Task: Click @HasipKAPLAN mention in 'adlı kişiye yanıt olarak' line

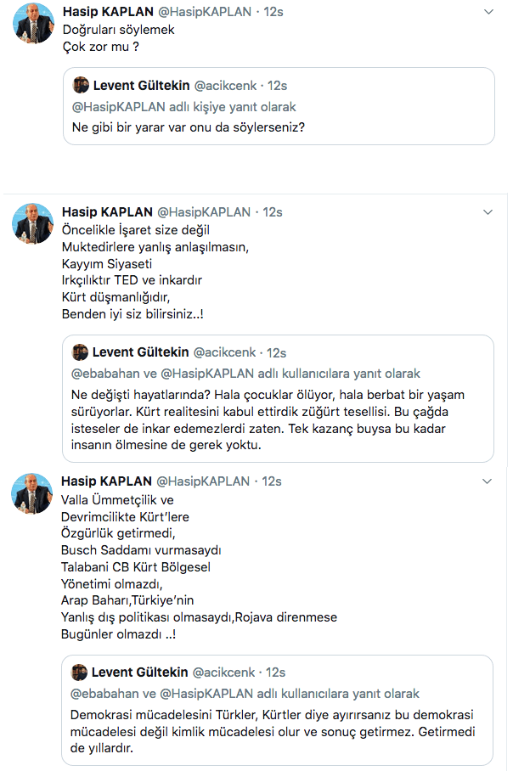Action: click(x=116, y=107)
